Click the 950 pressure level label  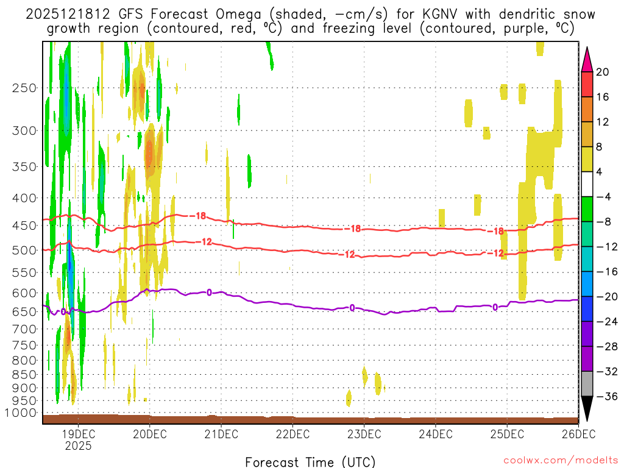coord(24,401)
